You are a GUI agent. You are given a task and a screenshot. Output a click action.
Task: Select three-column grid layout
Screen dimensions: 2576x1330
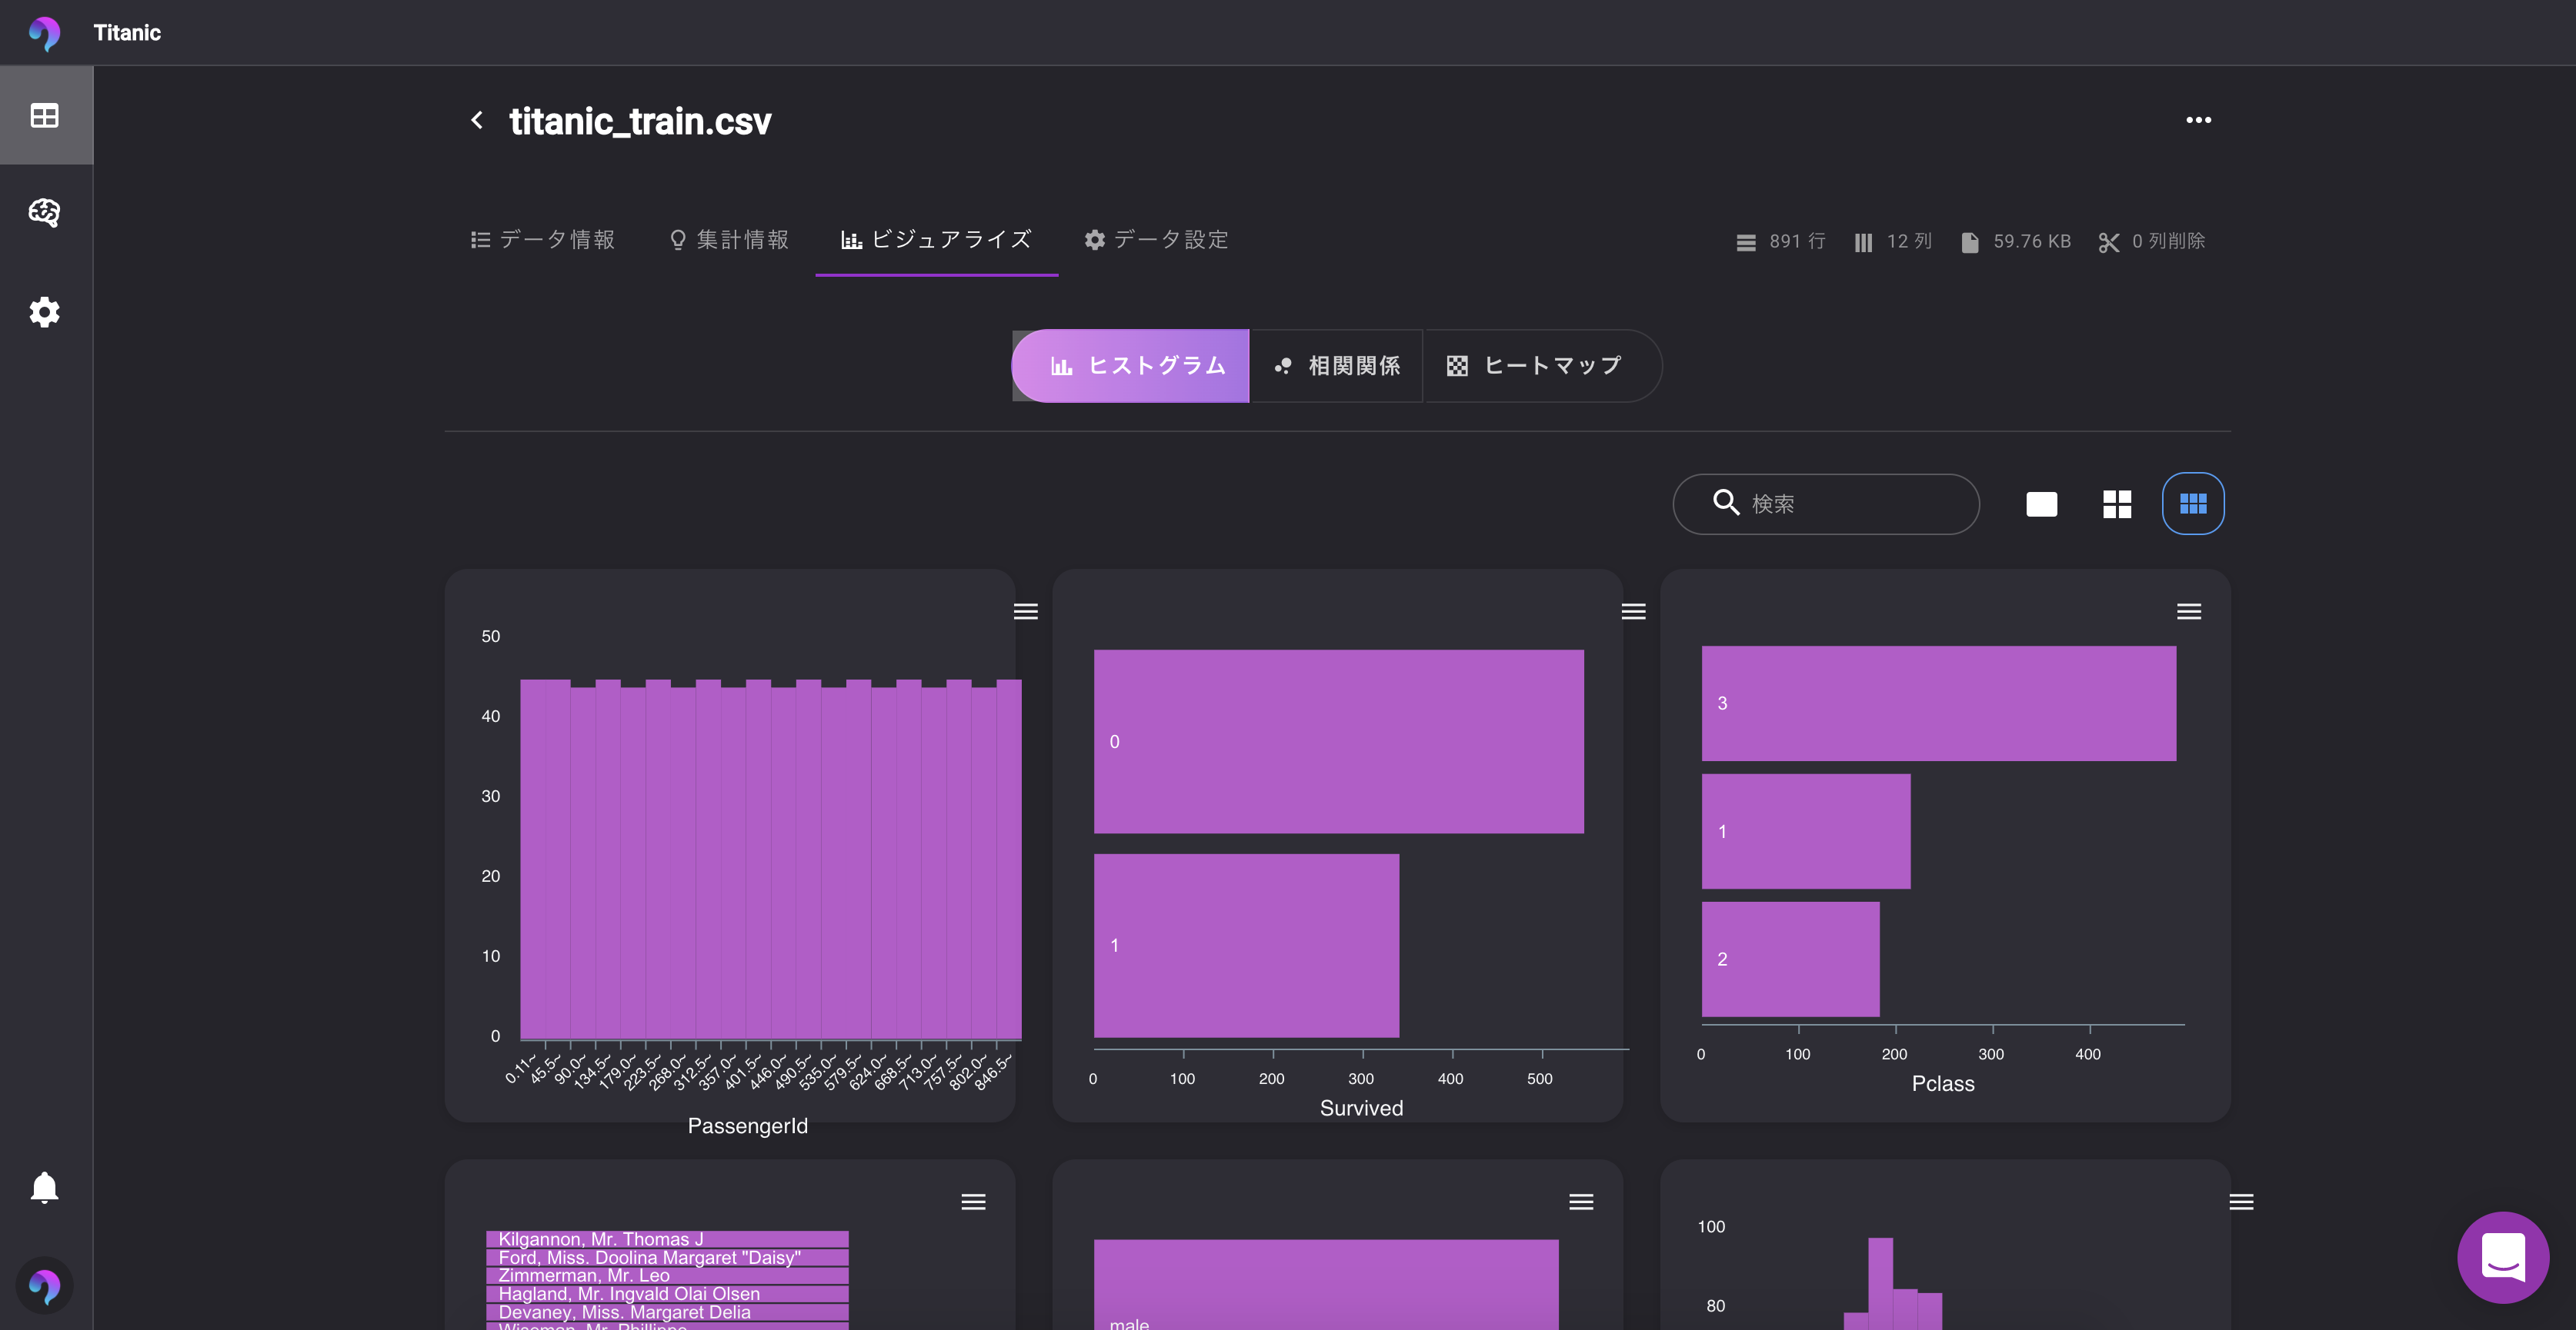[2193, 504]
